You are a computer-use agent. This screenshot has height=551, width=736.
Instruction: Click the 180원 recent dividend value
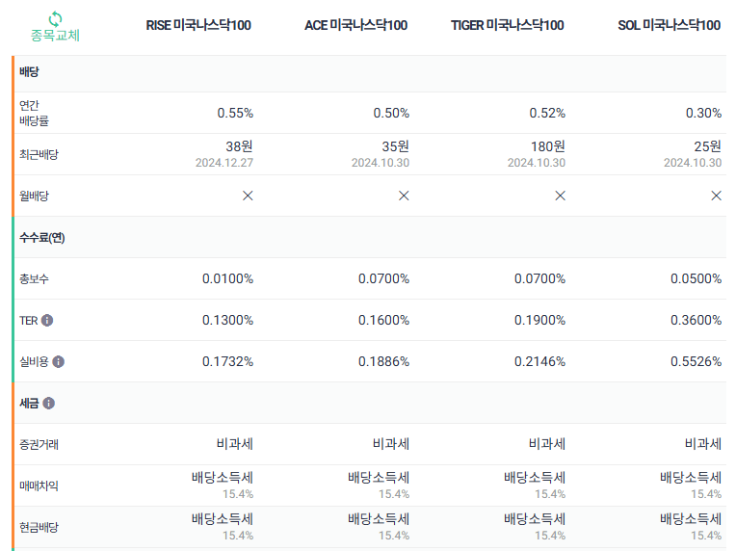pos(548,146)
